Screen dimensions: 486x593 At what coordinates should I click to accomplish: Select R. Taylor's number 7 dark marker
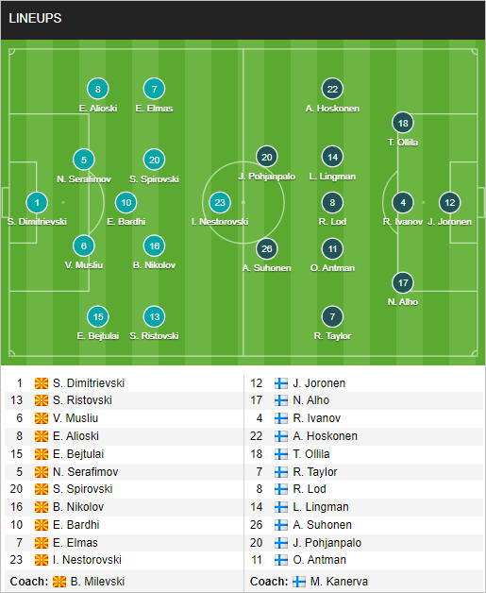point(332,317)
